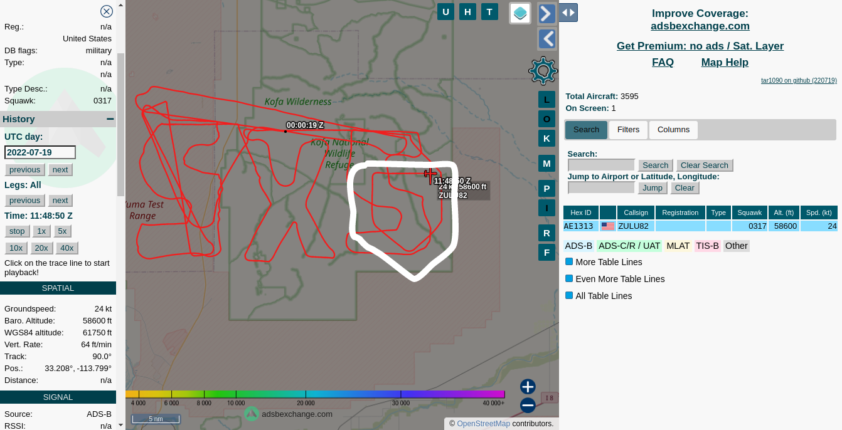Toggle the P map option
842x430 pixels.
click(546, 189)
